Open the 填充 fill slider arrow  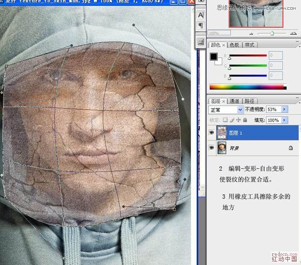pos(285,120)
